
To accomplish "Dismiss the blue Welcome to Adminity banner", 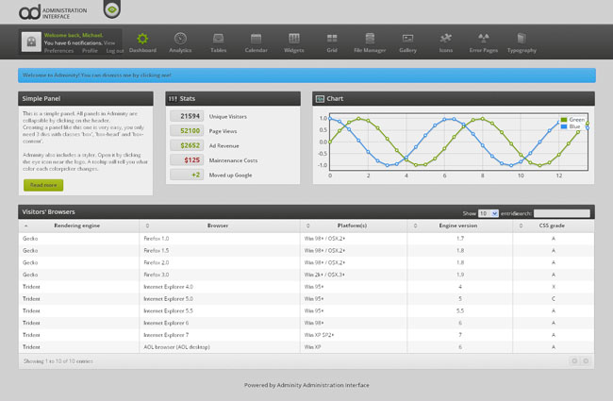I will tap(306, 75).
